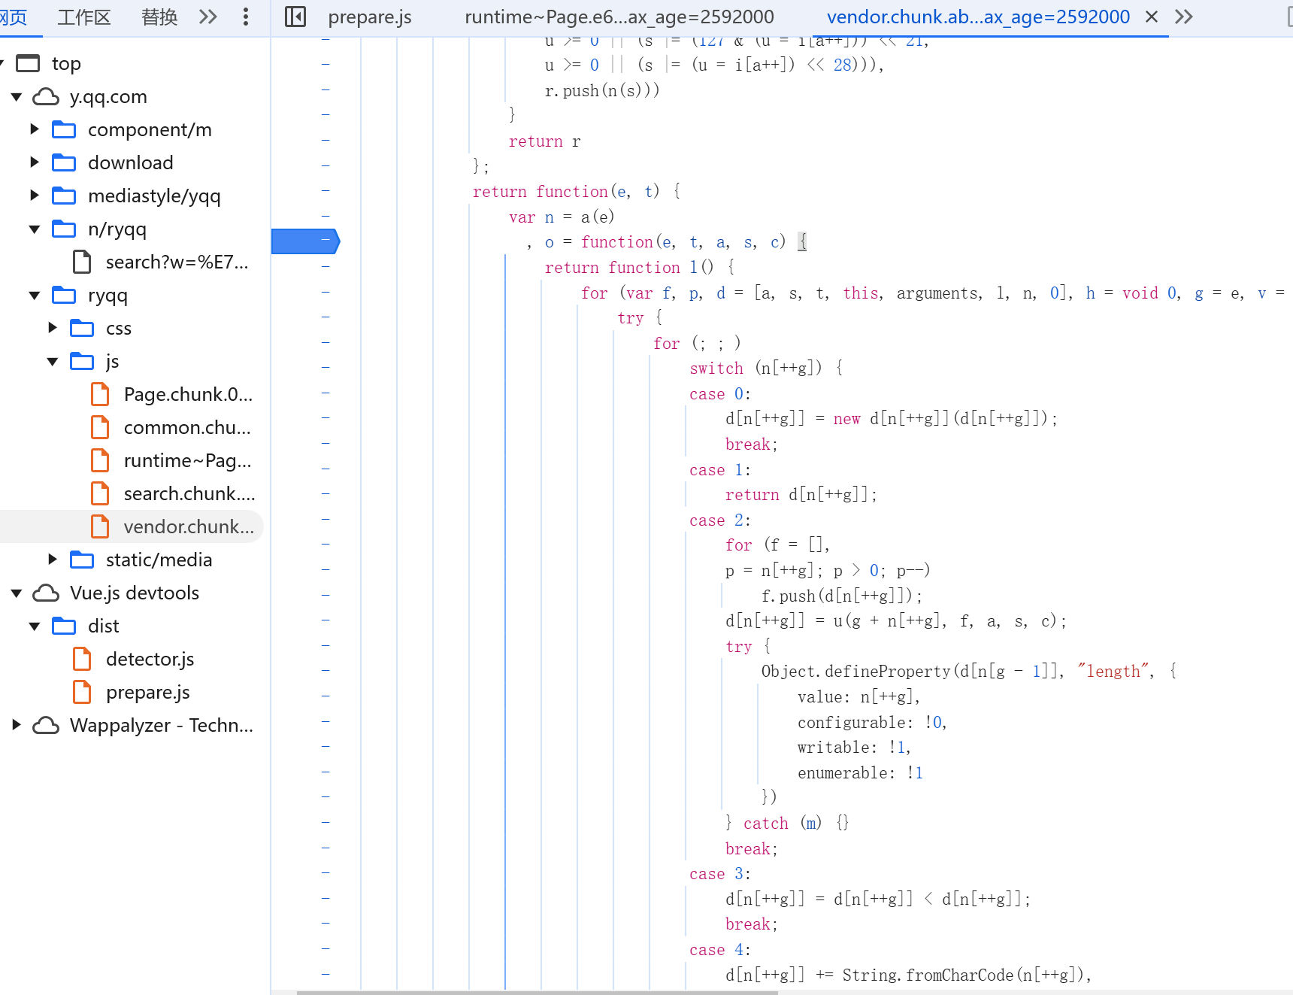Expand the static/media folder

[x=53, y=560]
